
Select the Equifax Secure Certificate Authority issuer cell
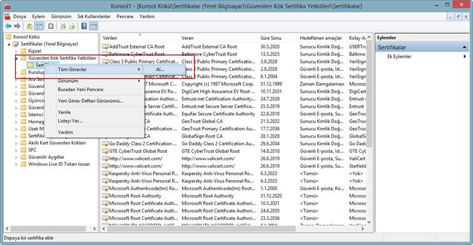pos(218,114)
